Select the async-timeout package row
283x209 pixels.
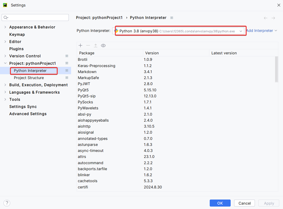click(176, 151)
